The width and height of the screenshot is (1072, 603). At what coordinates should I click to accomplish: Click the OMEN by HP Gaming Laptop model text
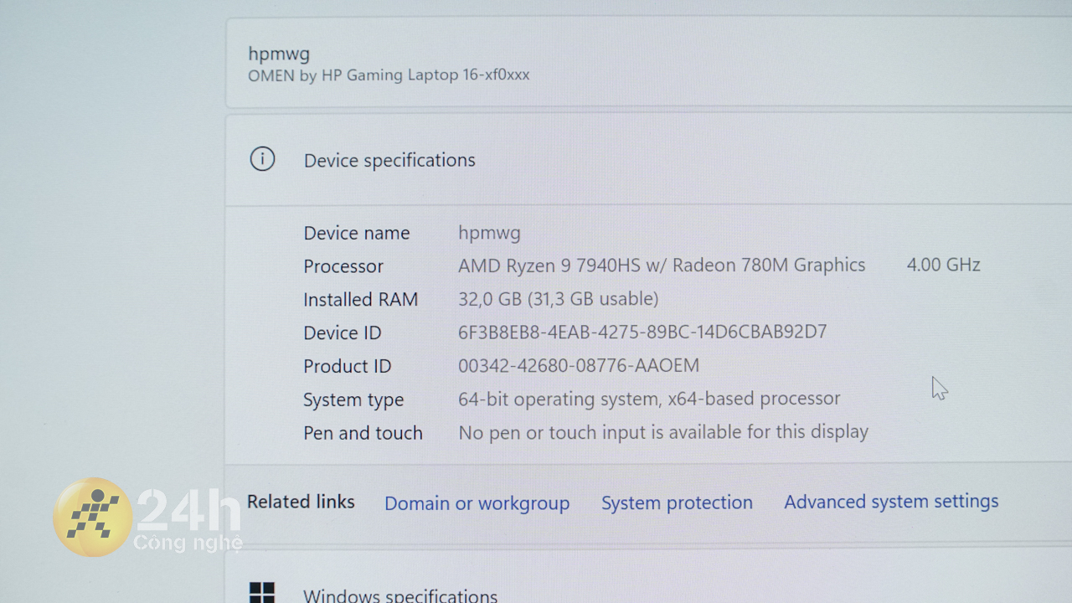[389, 75]
